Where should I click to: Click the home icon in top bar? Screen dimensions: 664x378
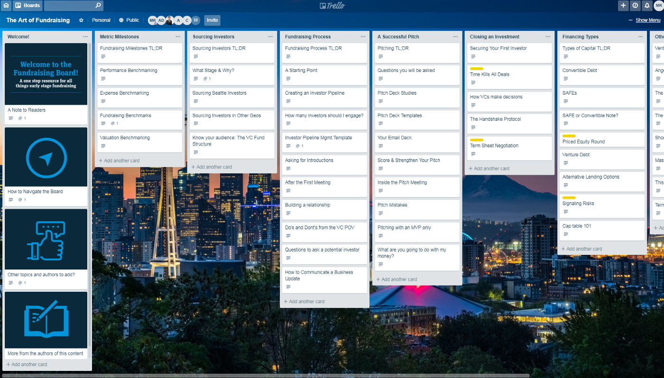click(6, 6)
